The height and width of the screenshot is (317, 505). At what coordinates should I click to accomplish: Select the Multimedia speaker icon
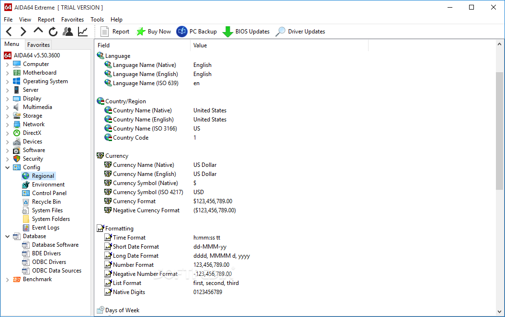[x=16, y=107]
